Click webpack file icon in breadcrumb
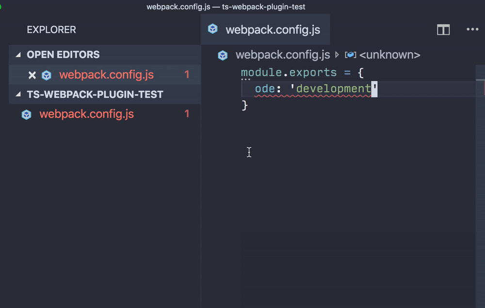This screenshot has width=485, height=308. 223,55
